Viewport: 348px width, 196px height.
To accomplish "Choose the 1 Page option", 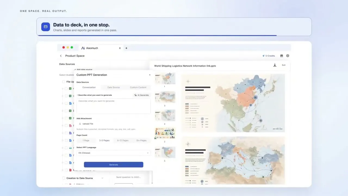I will [x=86, y=140].
